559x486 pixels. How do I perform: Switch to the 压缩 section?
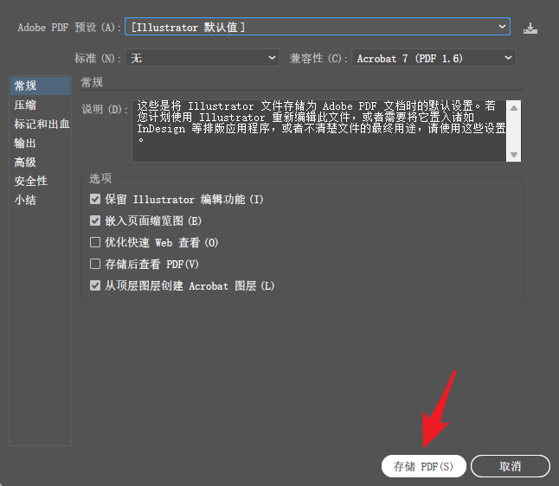pyautogui.click(x=41, y=105)
